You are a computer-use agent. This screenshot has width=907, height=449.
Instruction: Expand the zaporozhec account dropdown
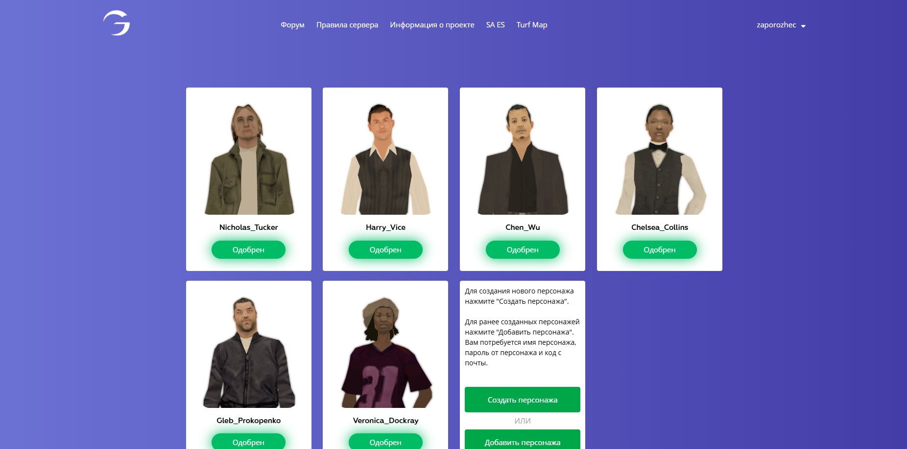pos(781,25)
